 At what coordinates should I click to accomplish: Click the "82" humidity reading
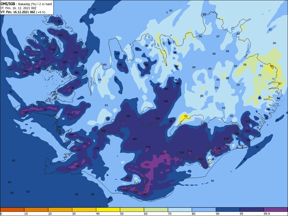coord(238,34)
